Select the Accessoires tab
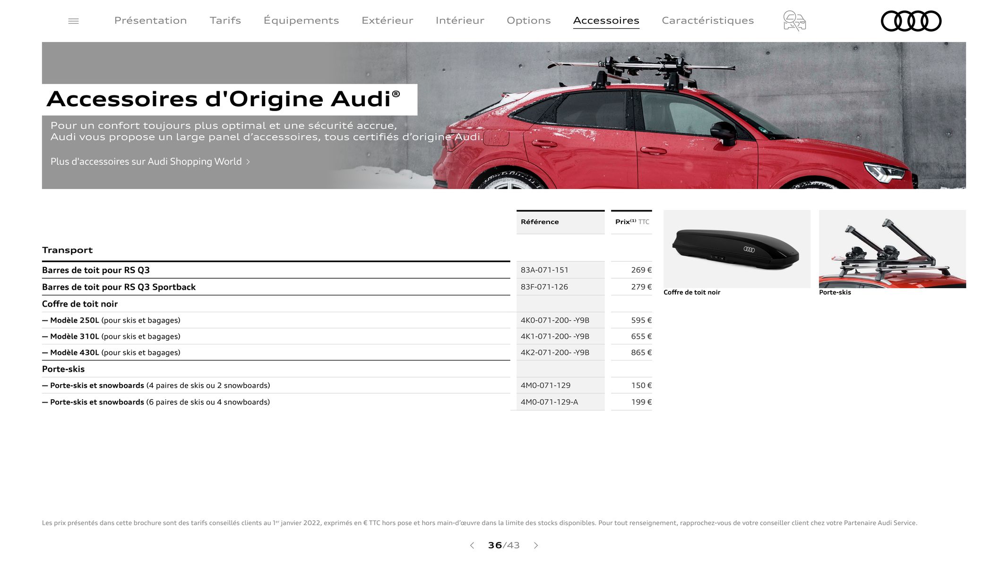Image resolution: width=1008 pixels, height=567 pixels. click(606, 21)
